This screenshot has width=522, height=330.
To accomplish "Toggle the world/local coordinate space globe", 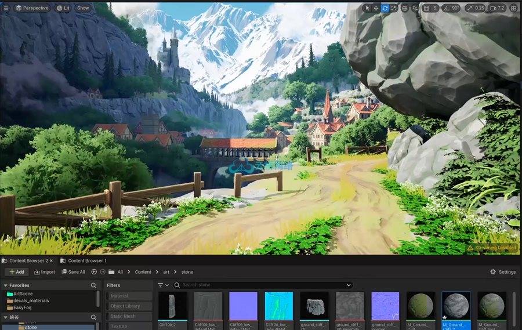I will 404,8.
